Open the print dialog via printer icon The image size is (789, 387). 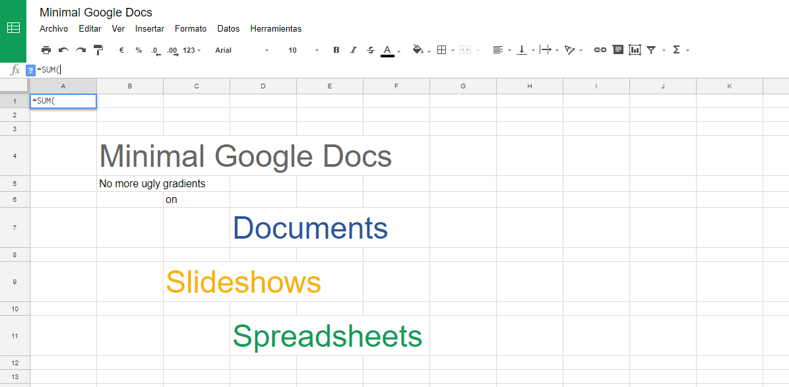46,49
